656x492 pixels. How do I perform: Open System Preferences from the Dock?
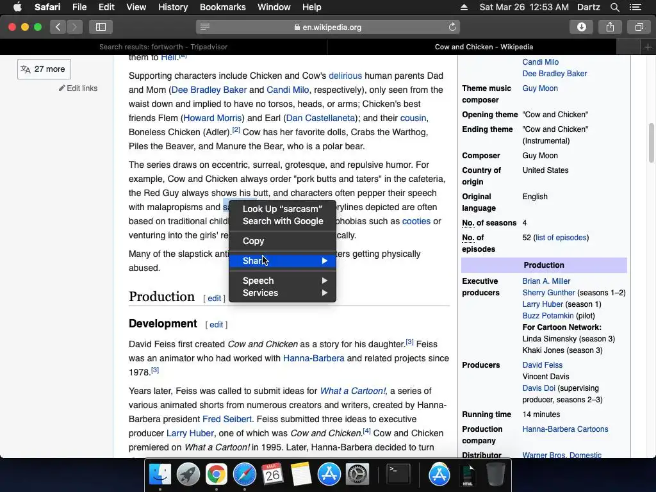pos(357,475)
